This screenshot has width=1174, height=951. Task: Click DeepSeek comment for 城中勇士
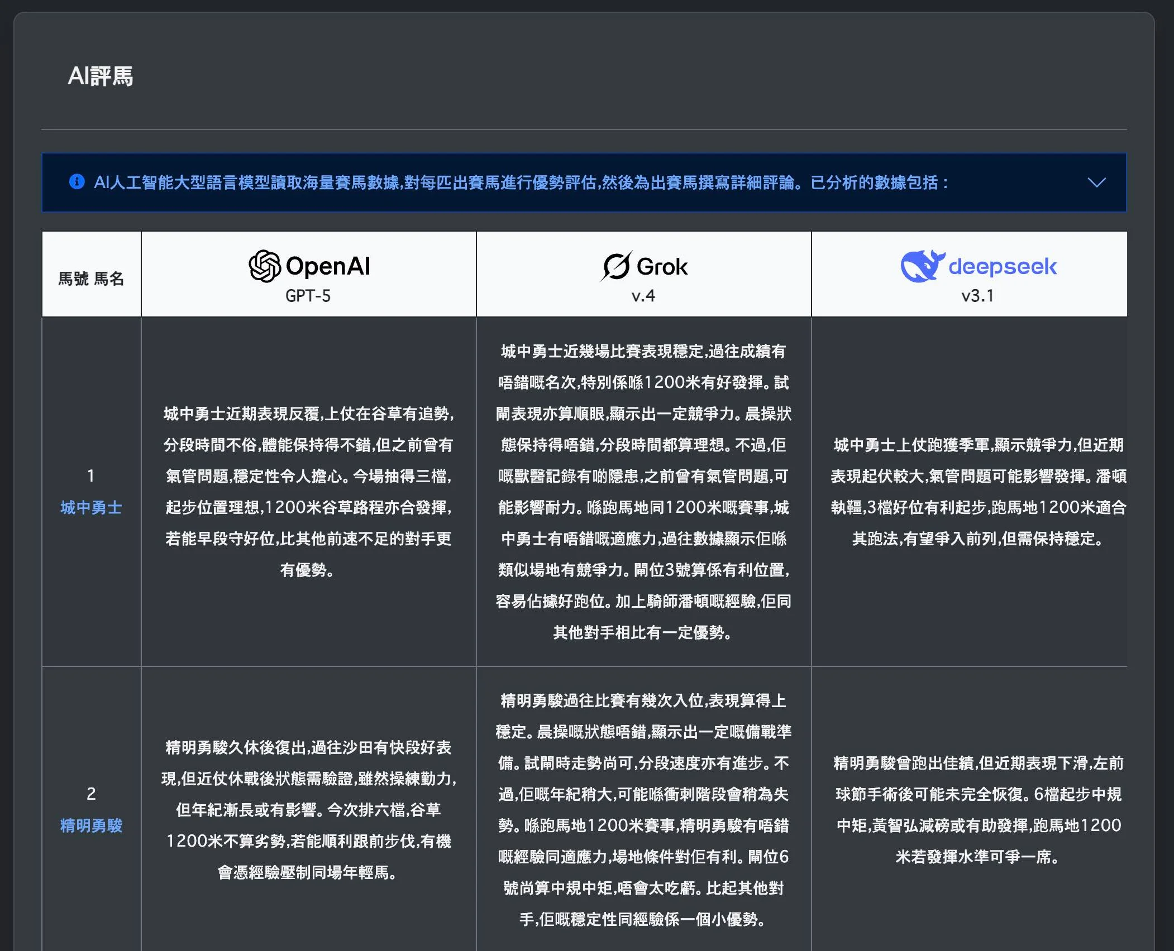977,492
